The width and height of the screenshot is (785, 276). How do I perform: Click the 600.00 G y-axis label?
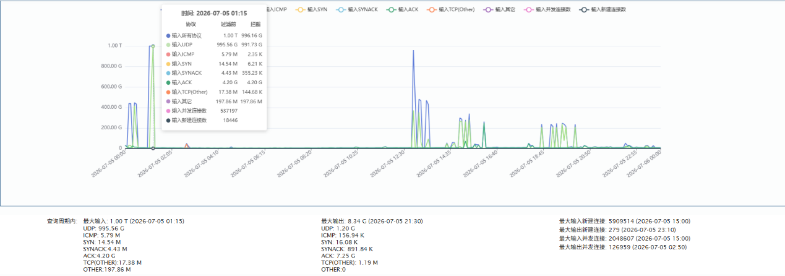click(x=111, y=87)
